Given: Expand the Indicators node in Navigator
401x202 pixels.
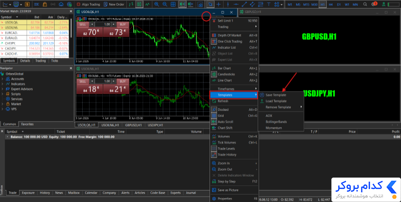Looking at the screenshot, I should 18,84.
